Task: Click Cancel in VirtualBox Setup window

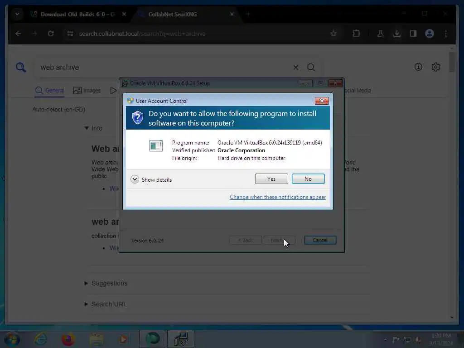Action: point(320,240)
